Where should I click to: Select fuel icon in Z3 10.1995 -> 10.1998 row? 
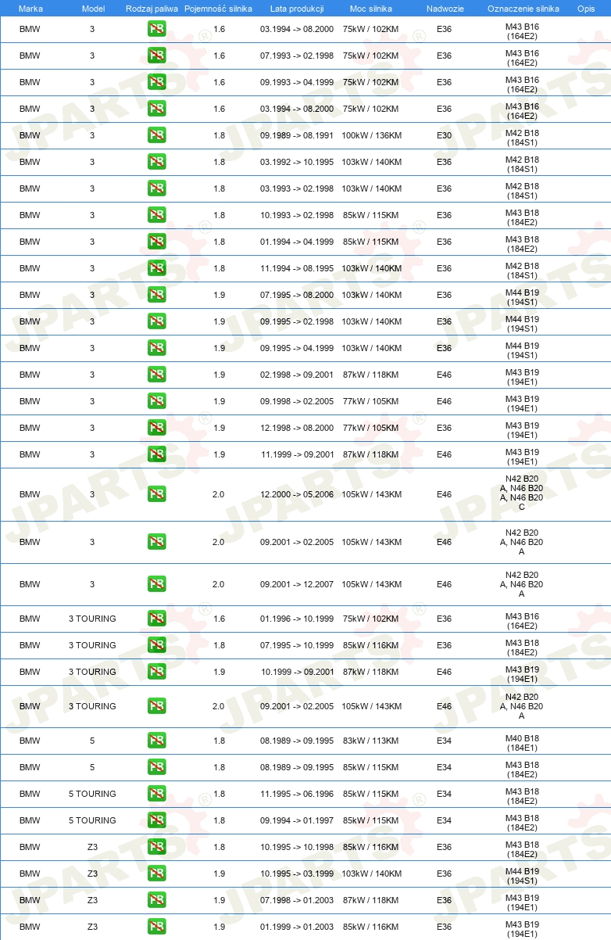click(x=156, y=848)
